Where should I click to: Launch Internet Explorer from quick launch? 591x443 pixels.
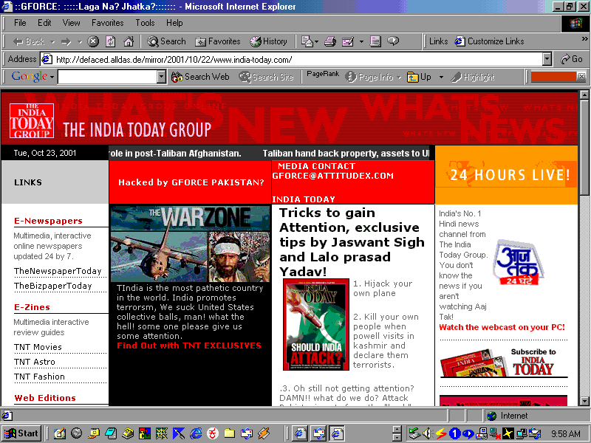tap(196, 433)
